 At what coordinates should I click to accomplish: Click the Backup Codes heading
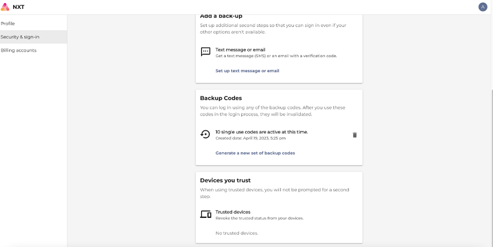221,98
